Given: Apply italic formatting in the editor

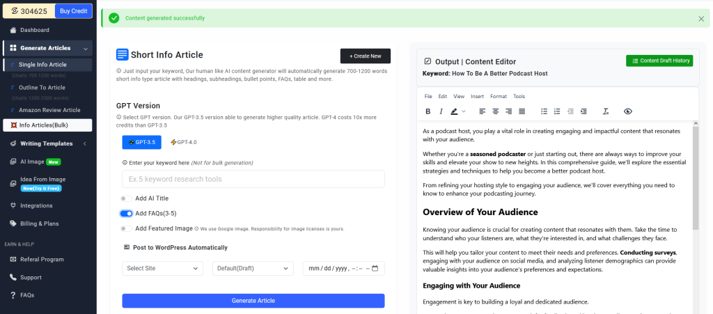Looking at the screenshot, I should click(x=441, y=111).
